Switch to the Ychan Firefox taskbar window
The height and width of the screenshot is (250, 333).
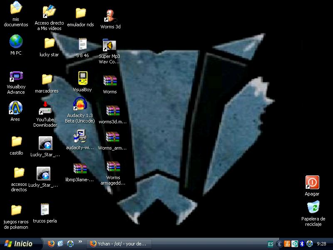pos(119,244)
